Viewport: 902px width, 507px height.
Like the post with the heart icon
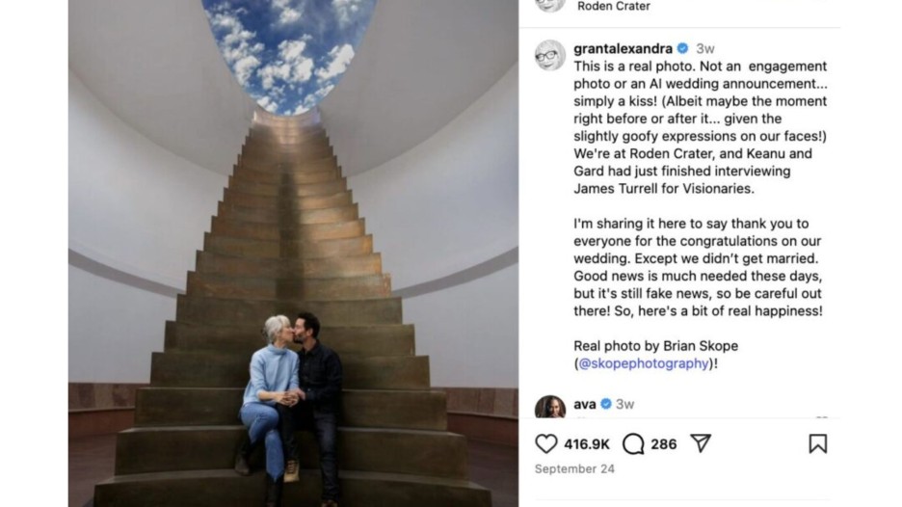point(545,443)
